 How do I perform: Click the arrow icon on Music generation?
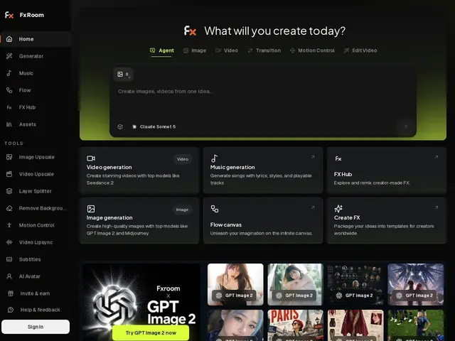tap(313, 157)
